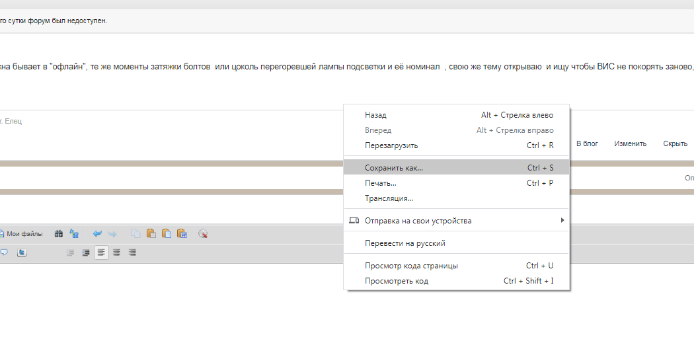
Task: Open the Replace text tool
Action: point(74,234)
